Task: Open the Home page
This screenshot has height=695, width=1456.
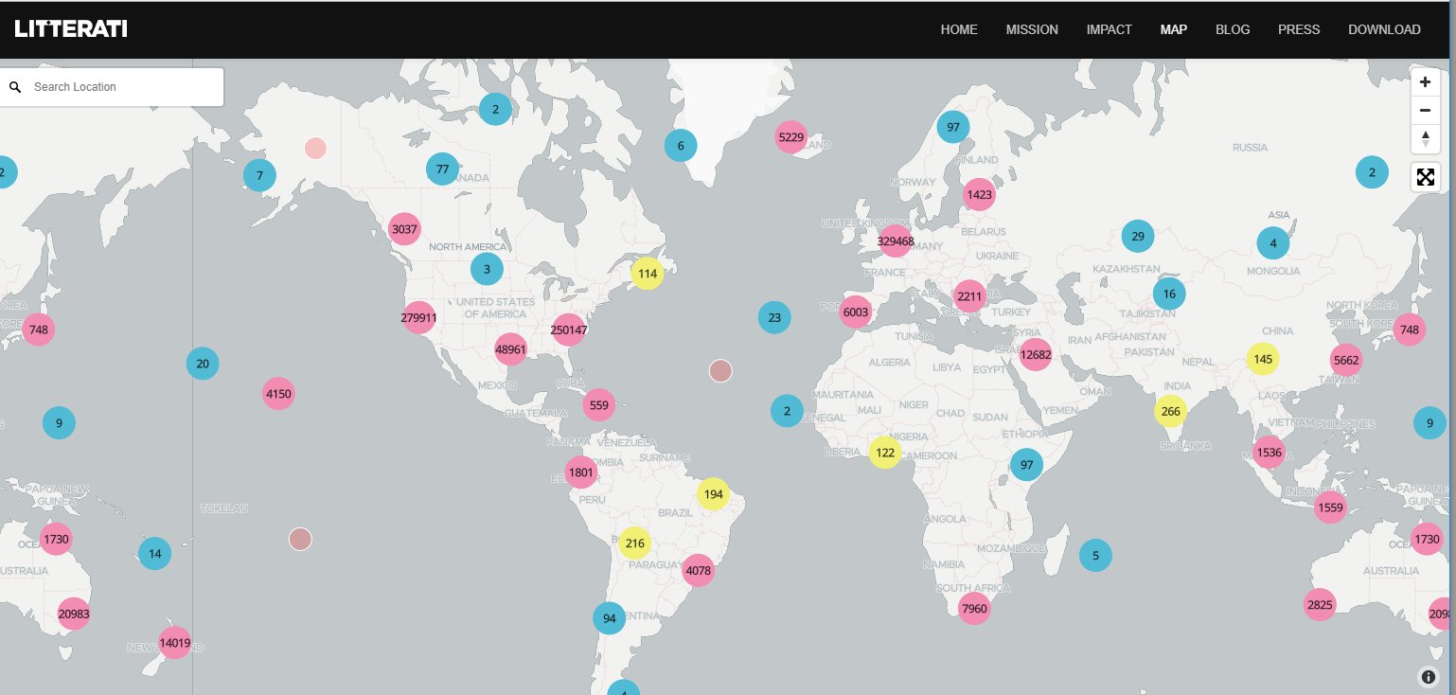Action: (958, 29)
